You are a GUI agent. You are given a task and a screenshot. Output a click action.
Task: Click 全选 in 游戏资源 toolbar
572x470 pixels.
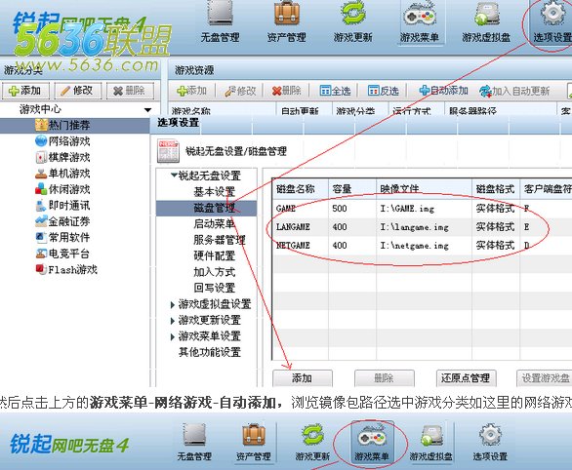[x=335, y=91]
